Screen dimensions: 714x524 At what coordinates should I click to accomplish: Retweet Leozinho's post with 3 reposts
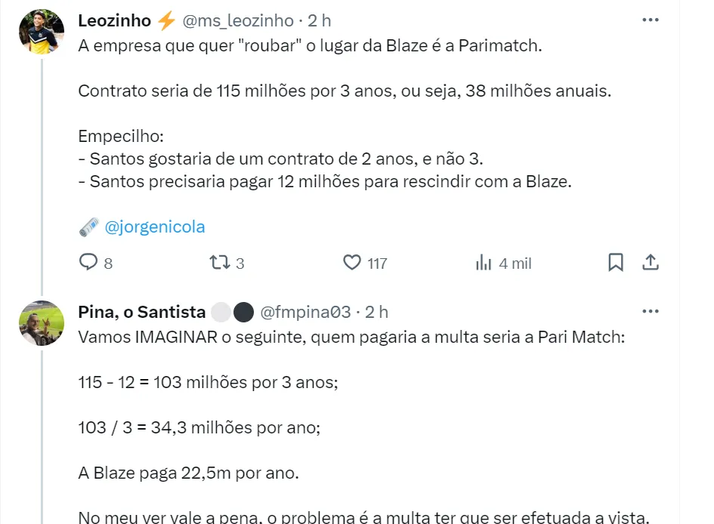point(220,263)
